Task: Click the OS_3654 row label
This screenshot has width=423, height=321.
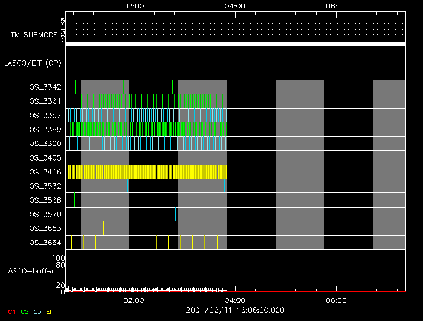Action: [x=45, y=243]
